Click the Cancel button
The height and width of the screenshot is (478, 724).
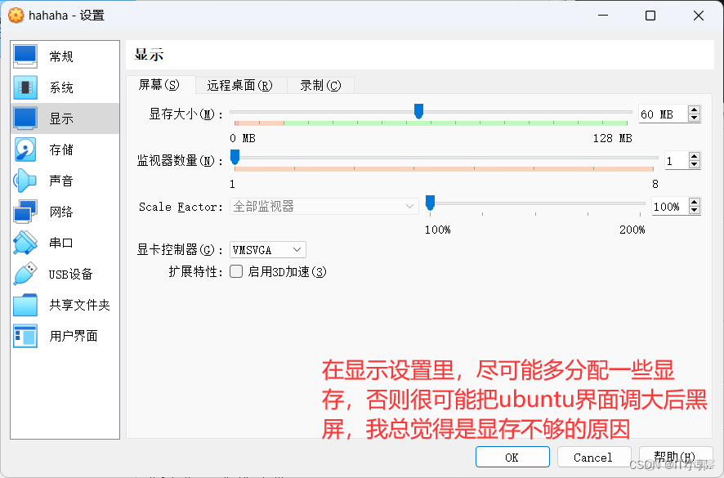[593, 457]
